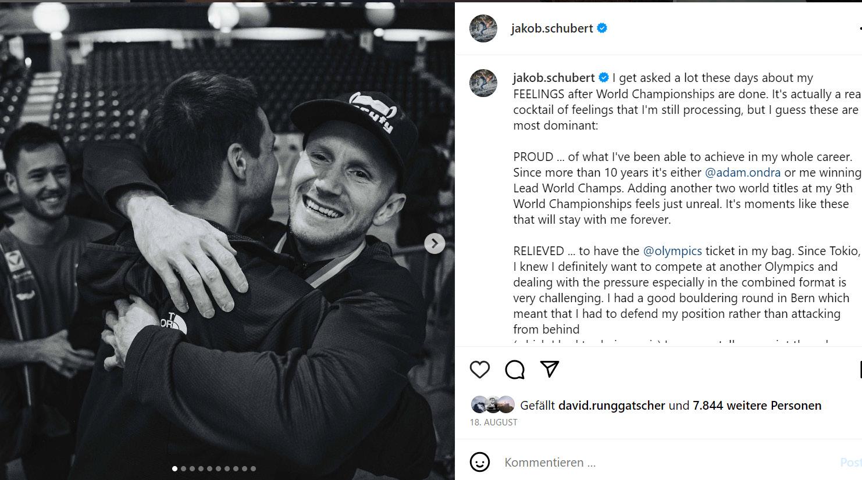The image size is (862, 480).
Task: Share the post via the paper plane icon
Action: 550,369
